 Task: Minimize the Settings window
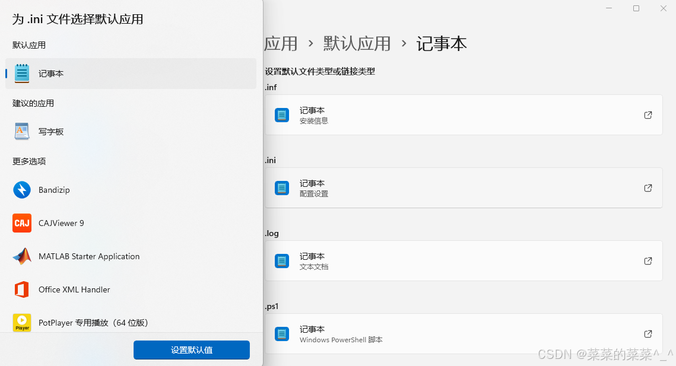tap(609, 8)
